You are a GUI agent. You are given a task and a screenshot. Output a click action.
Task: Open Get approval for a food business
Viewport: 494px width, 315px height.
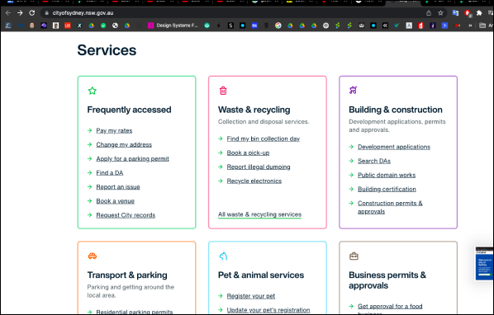click(x=390, y=309)
